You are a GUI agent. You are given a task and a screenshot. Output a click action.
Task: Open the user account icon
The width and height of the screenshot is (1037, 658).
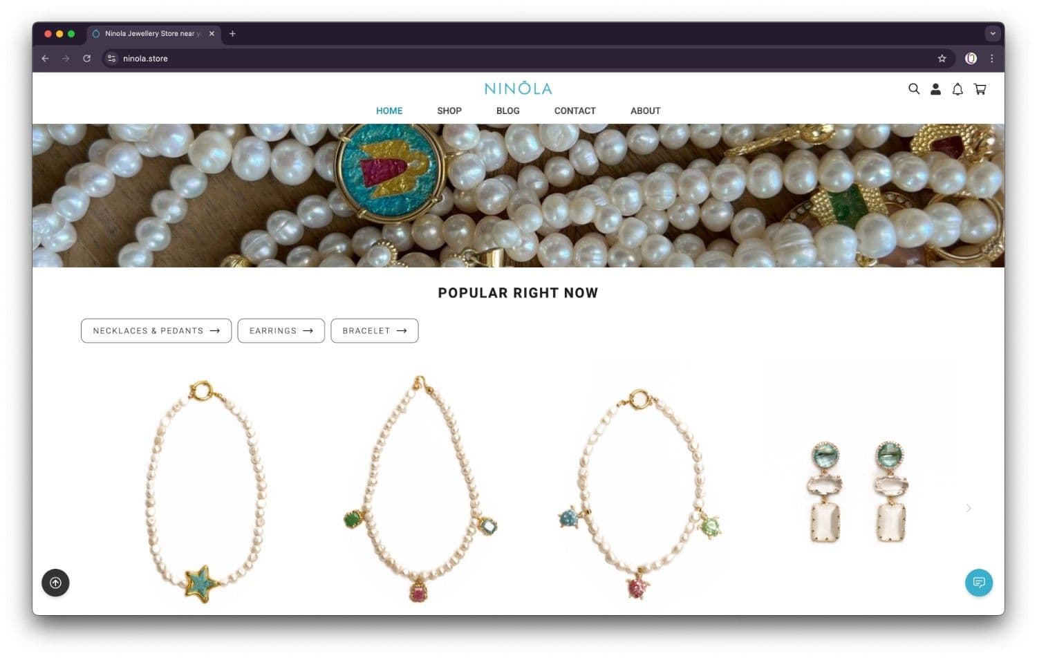[x=935, y=89]
